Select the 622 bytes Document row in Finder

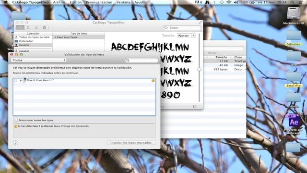[224, 69]
